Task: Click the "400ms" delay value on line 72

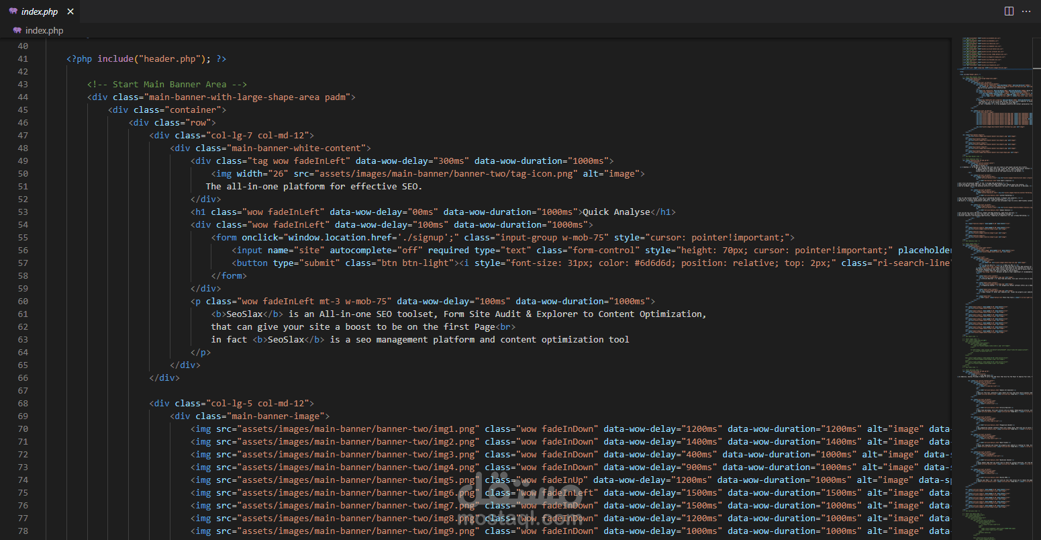Action: (699, 454)
